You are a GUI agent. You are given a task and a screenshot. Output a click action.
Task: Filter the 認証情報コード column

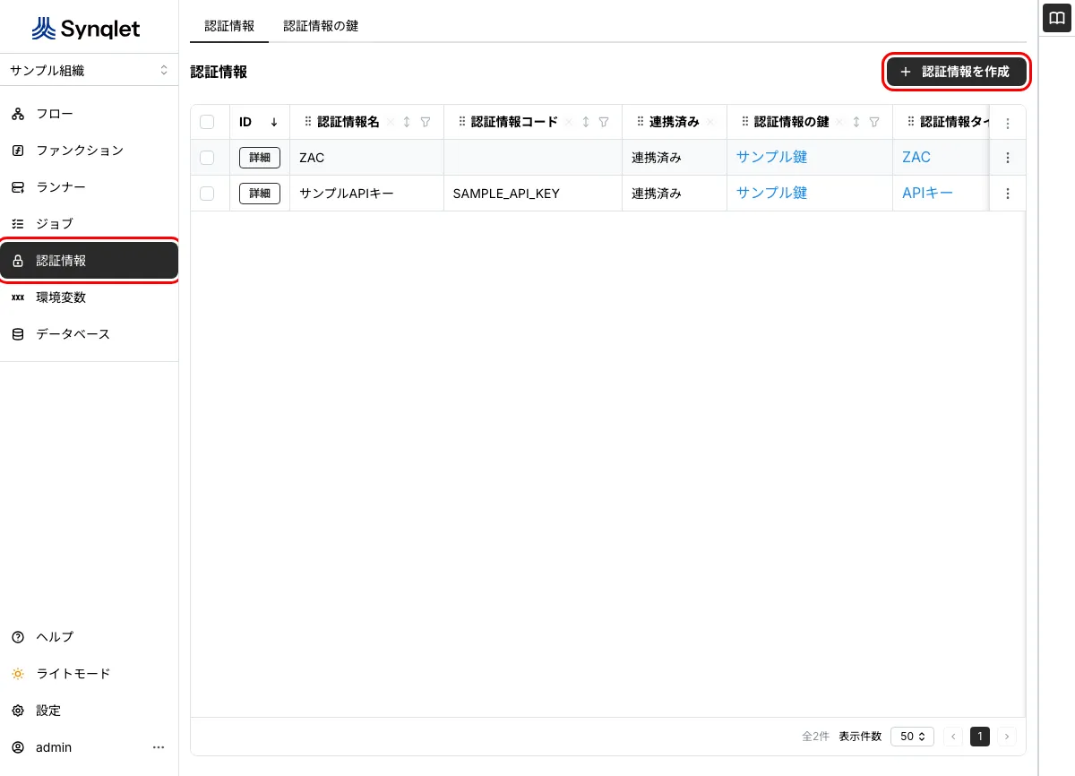pos(604,122)
